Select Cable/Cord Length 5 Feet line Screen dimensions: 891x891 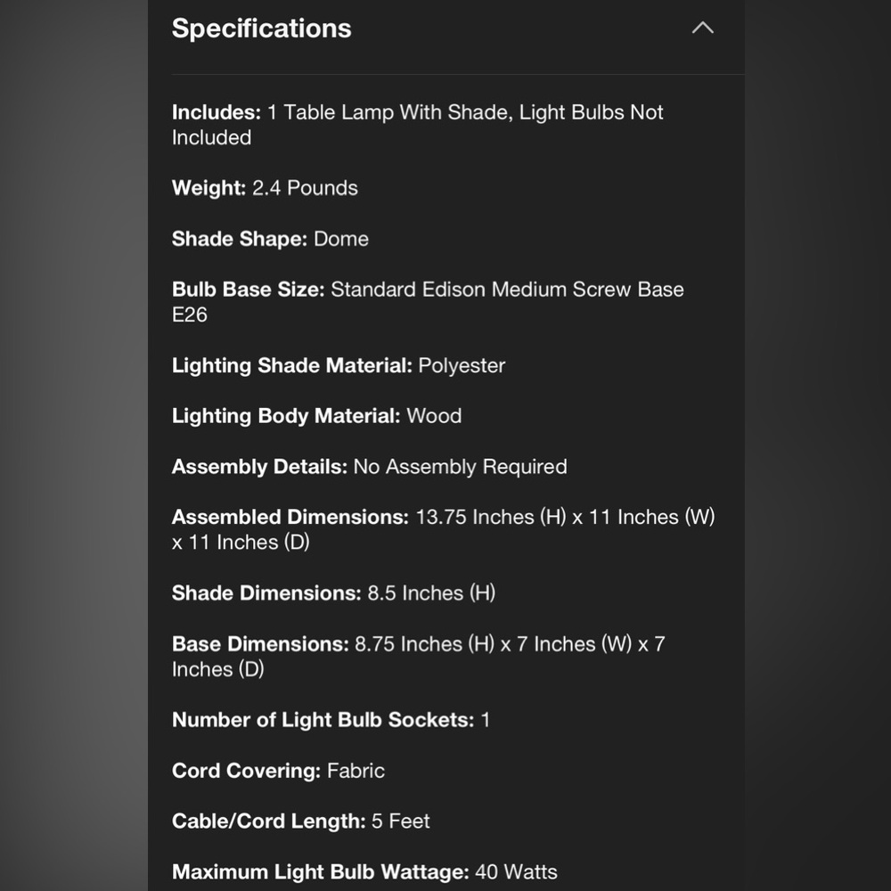(300, 822)
